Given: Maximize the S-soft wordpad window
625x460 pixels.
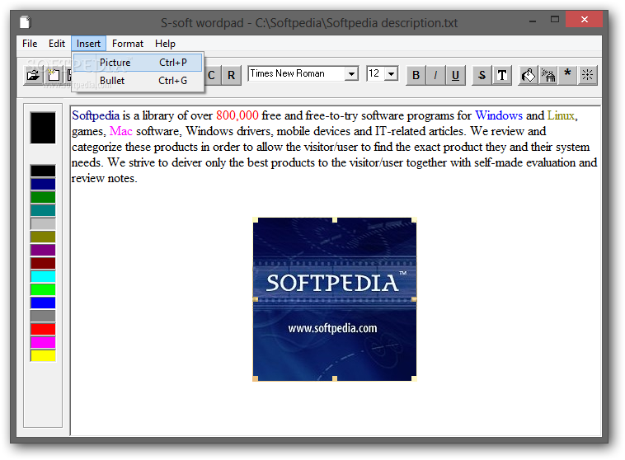Looking at the screenshot, I should point(554,19).
